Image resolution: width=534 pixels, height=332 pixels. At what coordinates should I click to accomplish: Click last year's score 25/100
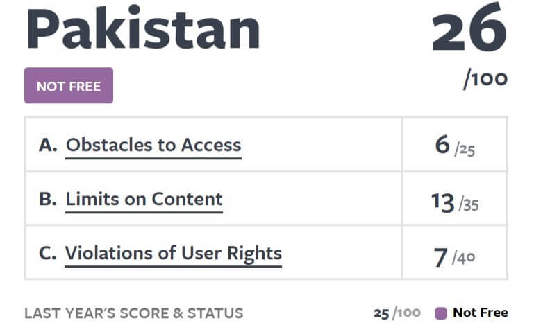pos(397,313)
